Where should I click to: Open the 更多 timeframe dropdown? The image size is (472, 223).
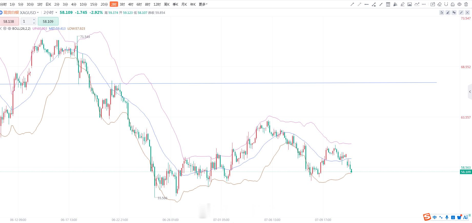(x=203, y=4)
